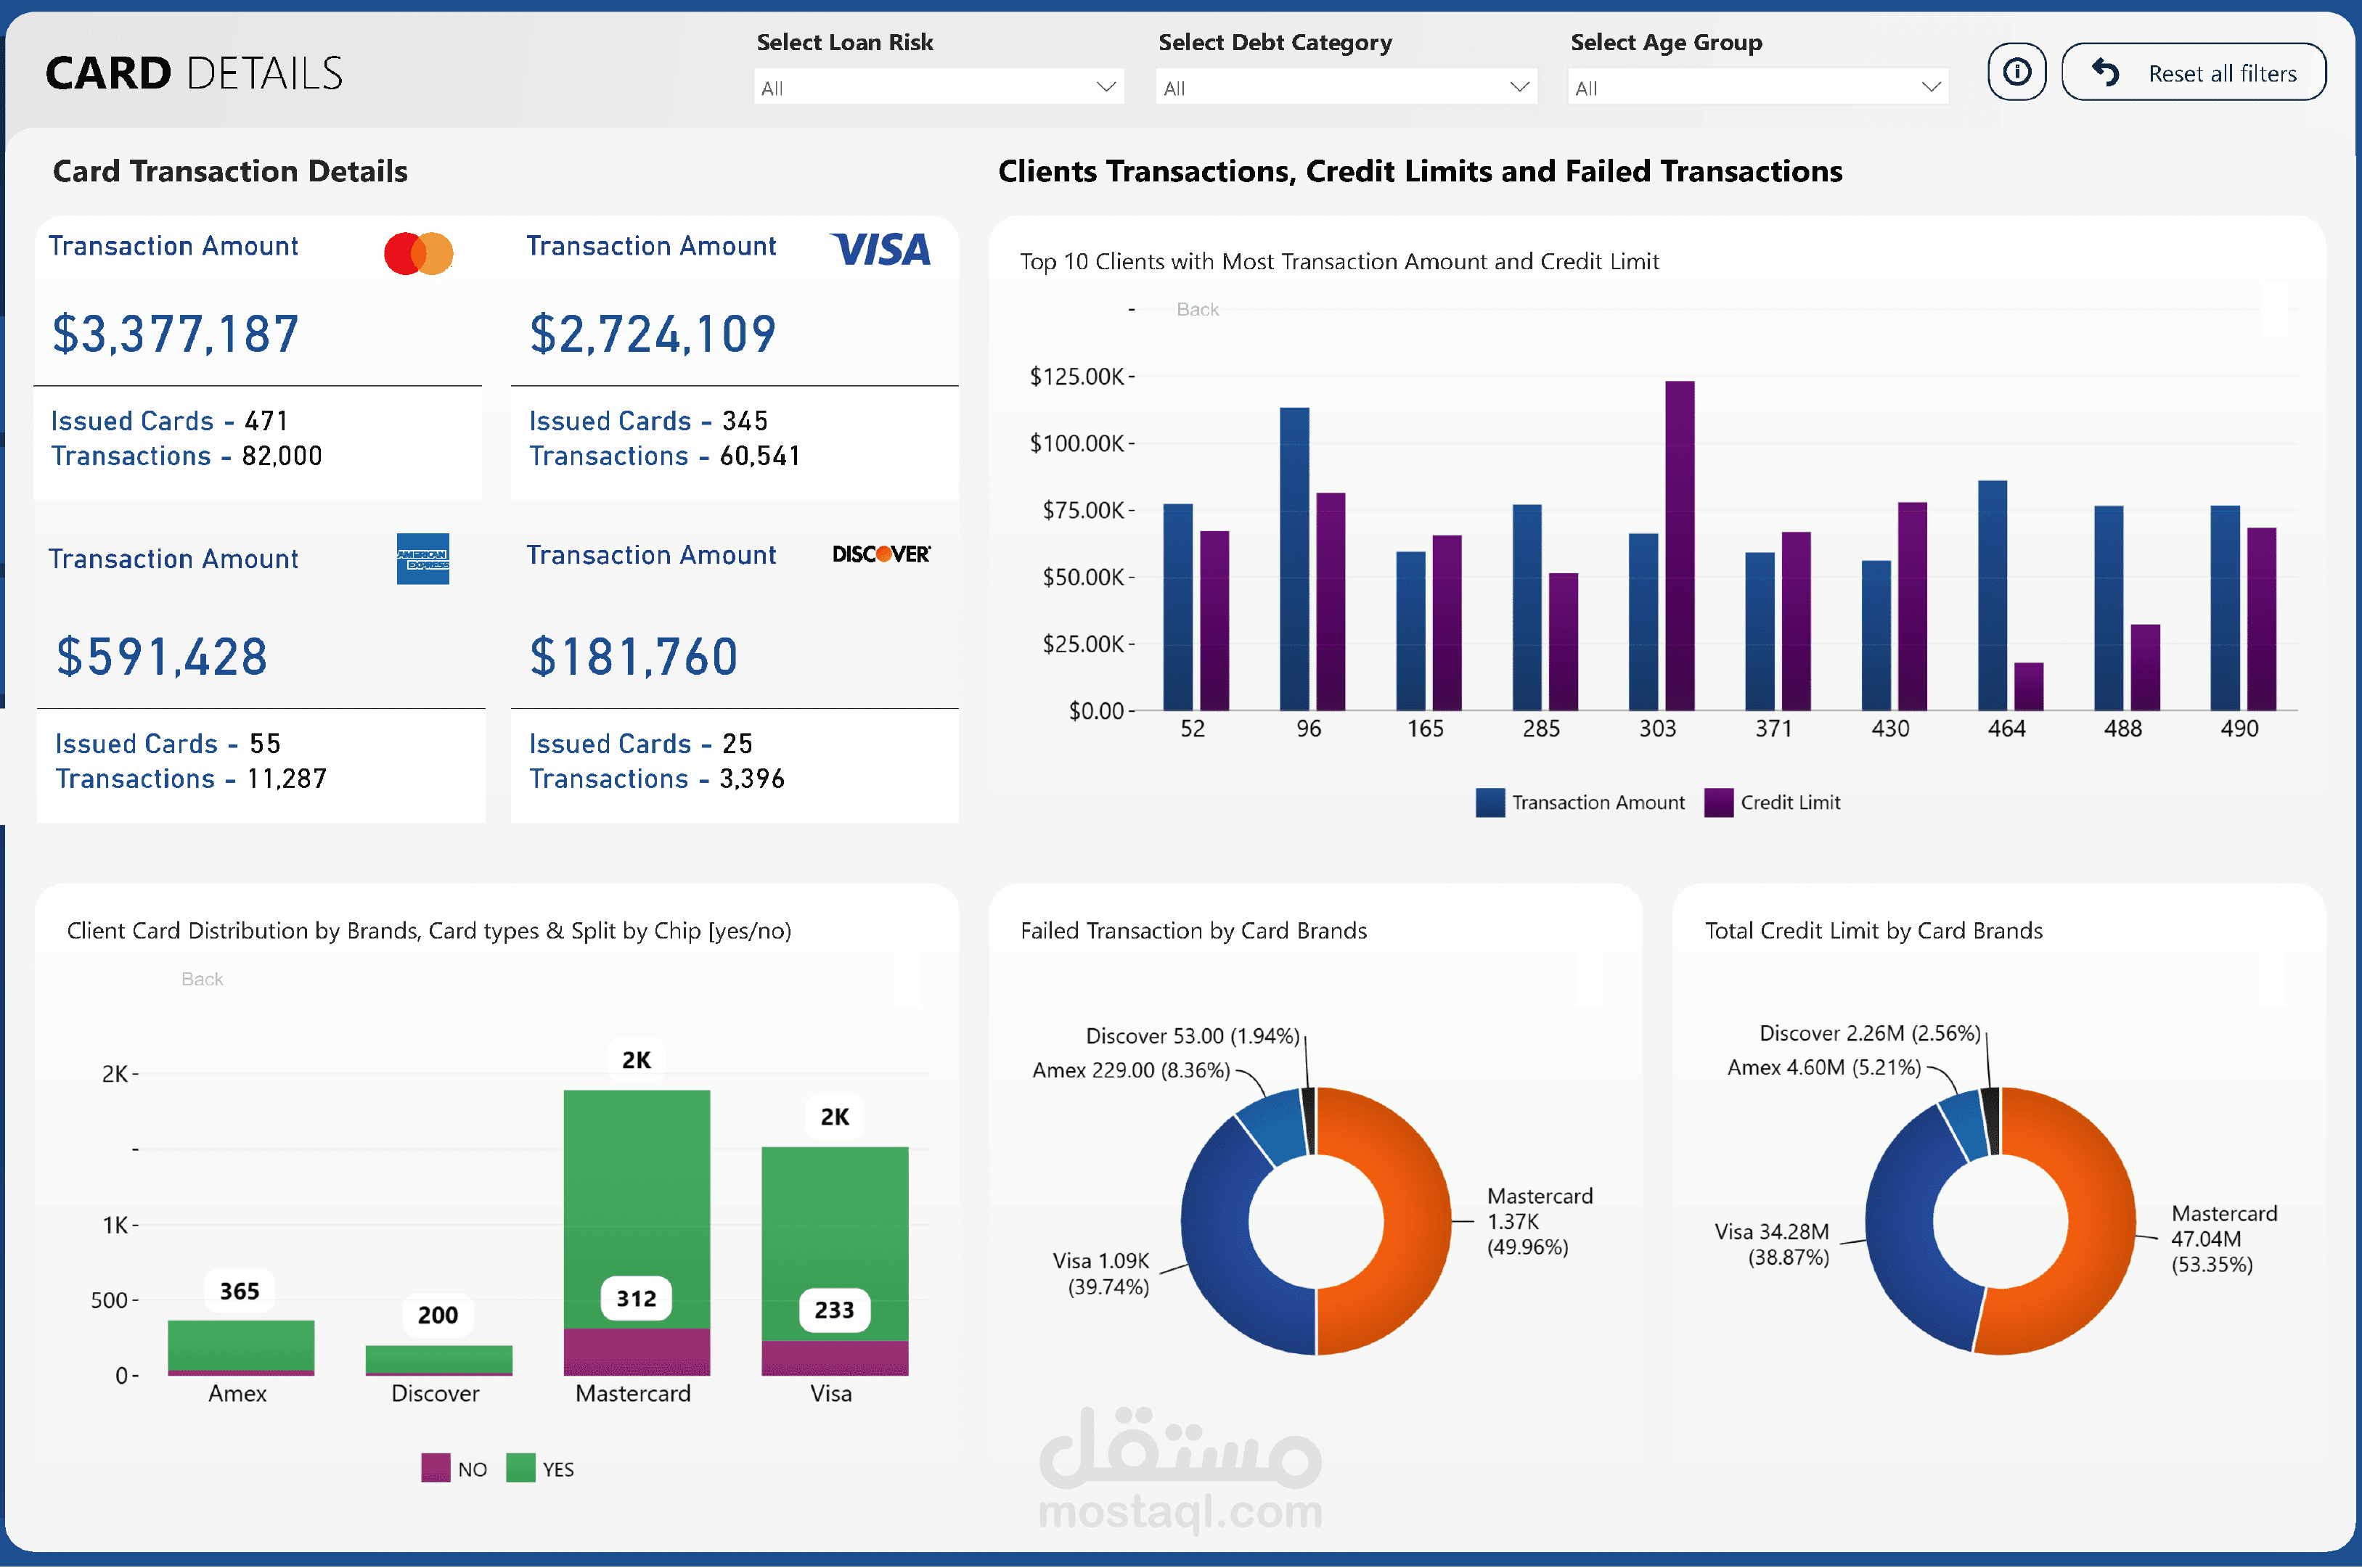Click the Discover 53.00 (1.94%) label

(x=1193, y=1036)
